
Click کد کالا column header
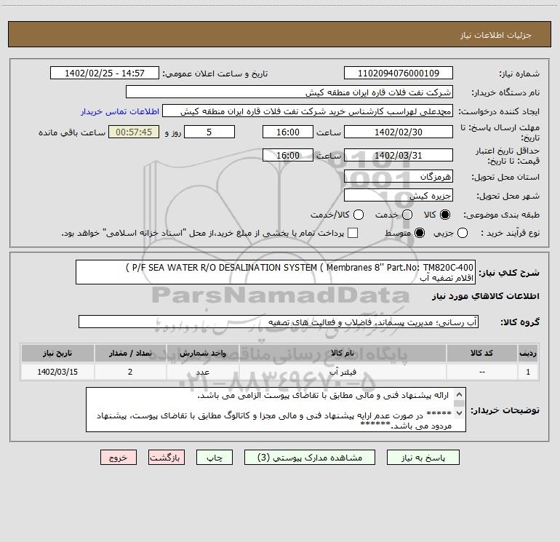481,353
